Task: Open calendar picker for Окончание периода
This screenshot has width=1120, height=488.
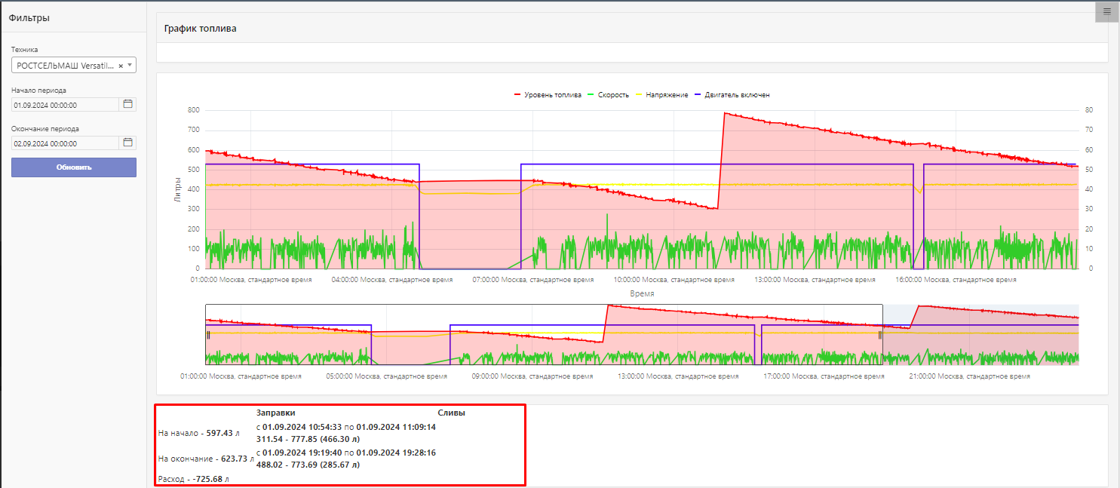Action: tap(127, 143)
